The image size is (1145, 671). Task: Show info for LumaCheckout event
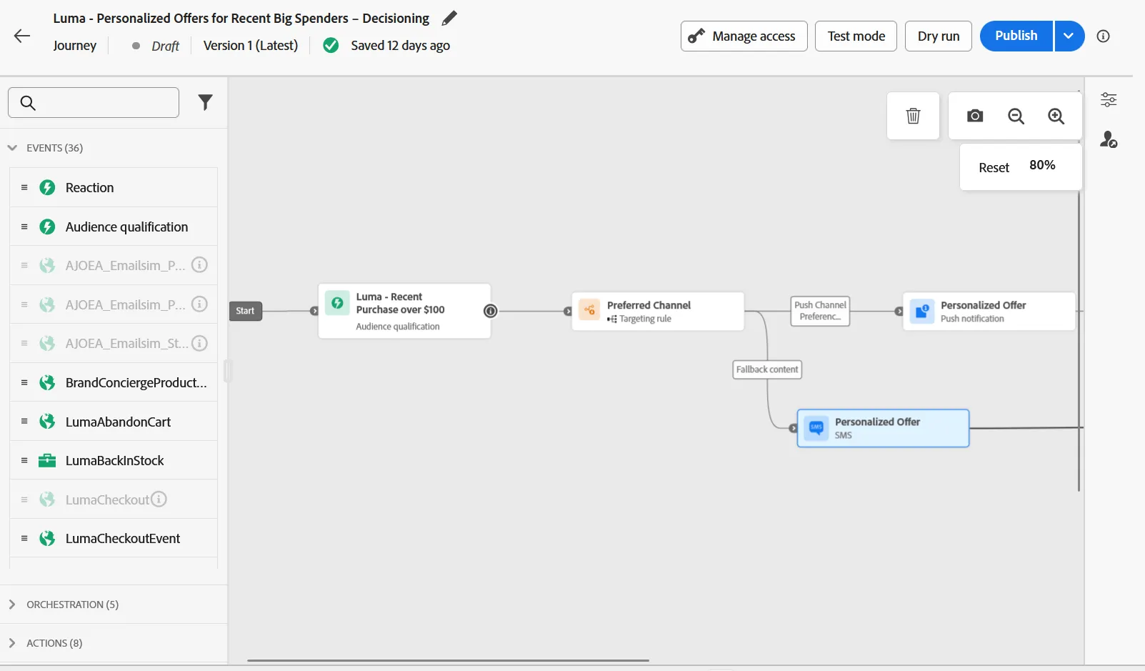[x=159, y=499]
